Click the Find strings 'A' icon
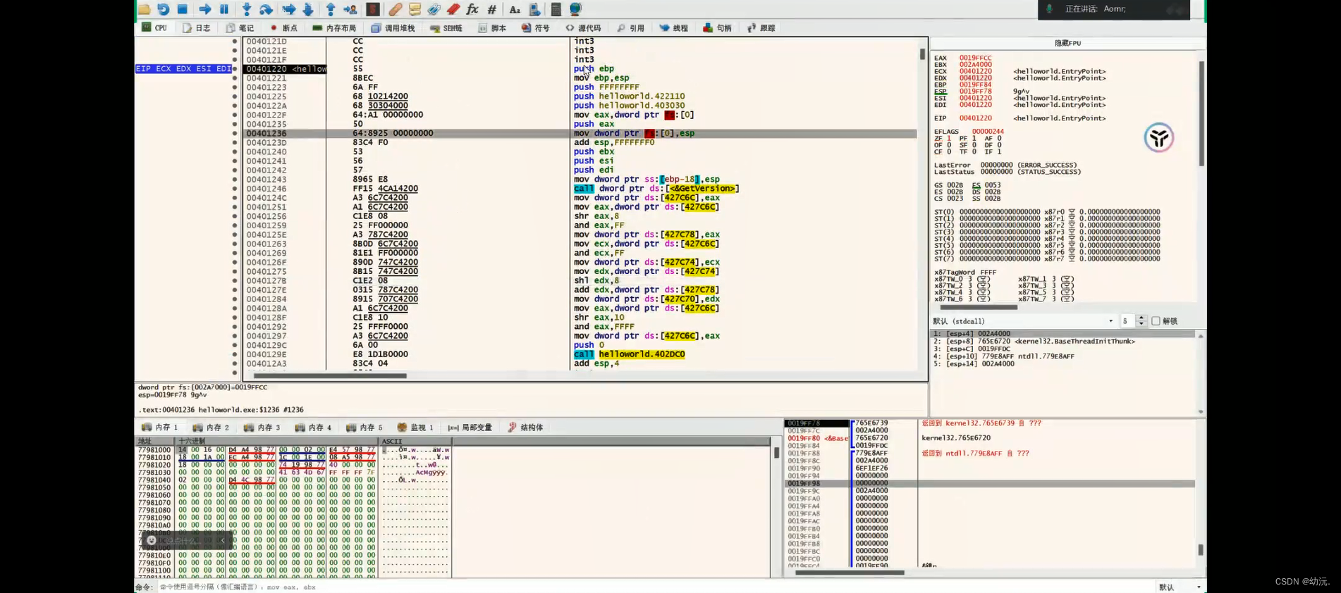The image size is (1341, 593). (x=515, y=9)
